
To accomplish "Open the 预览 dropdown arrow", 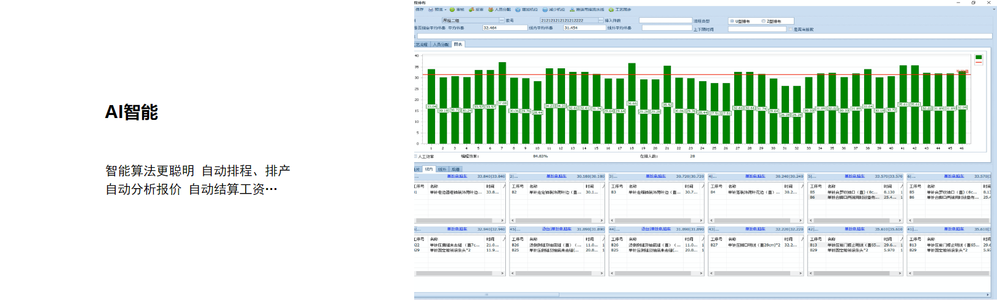I will point(446,10).
